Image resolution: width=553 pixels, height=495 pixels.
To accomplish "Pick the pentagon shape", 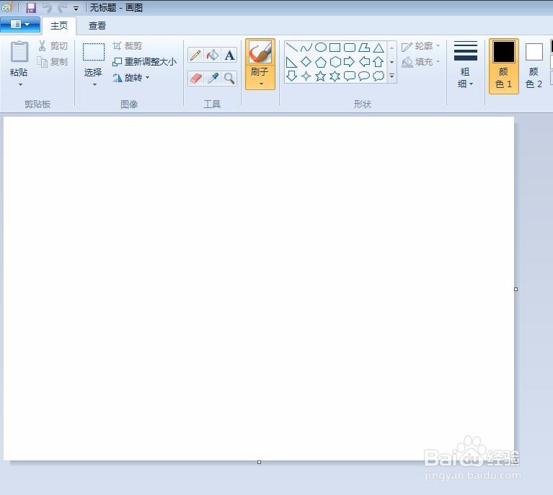I will [x=320, y=62].
